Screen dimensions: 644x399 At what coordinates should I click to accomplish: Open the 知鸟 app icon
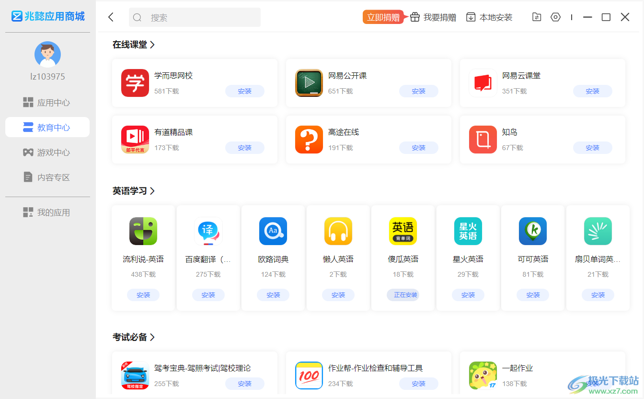pyautogui.click(x=483, y=140)
